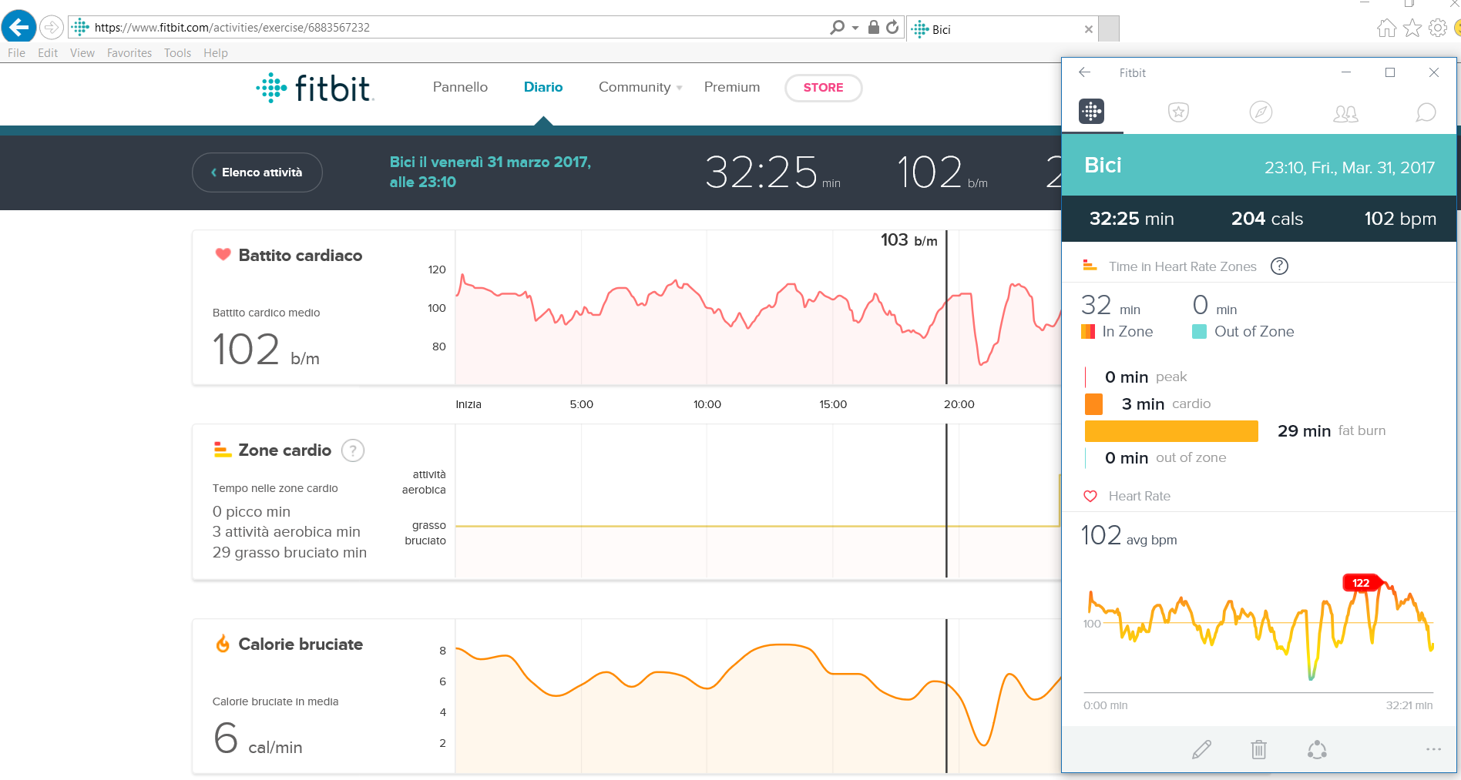Expand the browser search dropdown arrow
This screenshot has width=1461, height=780.
[855, 28]
